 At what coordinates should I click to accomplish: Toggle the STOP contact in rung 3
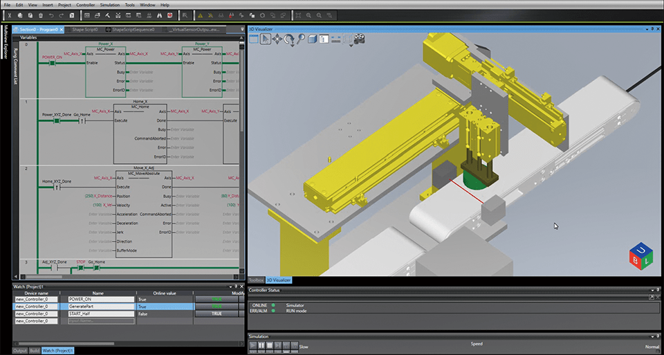point(80,268)
